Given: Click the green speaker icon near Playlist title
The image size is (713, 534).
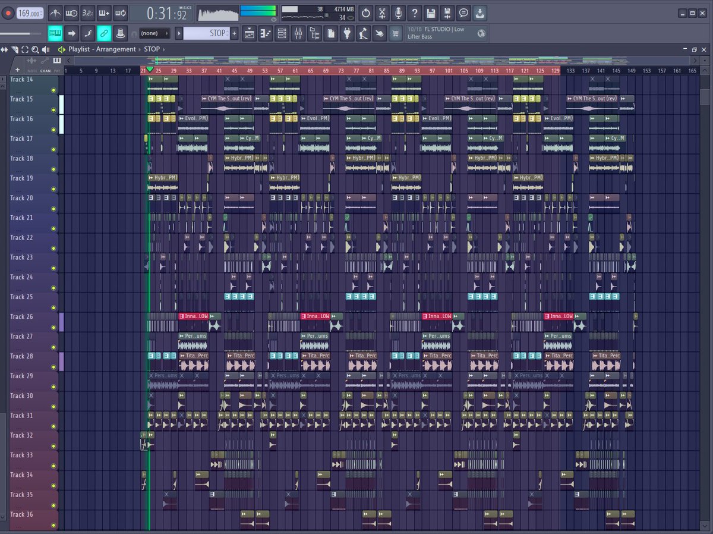Looking at the screenshot, I should pyautogui.click(x=62, y=49).
